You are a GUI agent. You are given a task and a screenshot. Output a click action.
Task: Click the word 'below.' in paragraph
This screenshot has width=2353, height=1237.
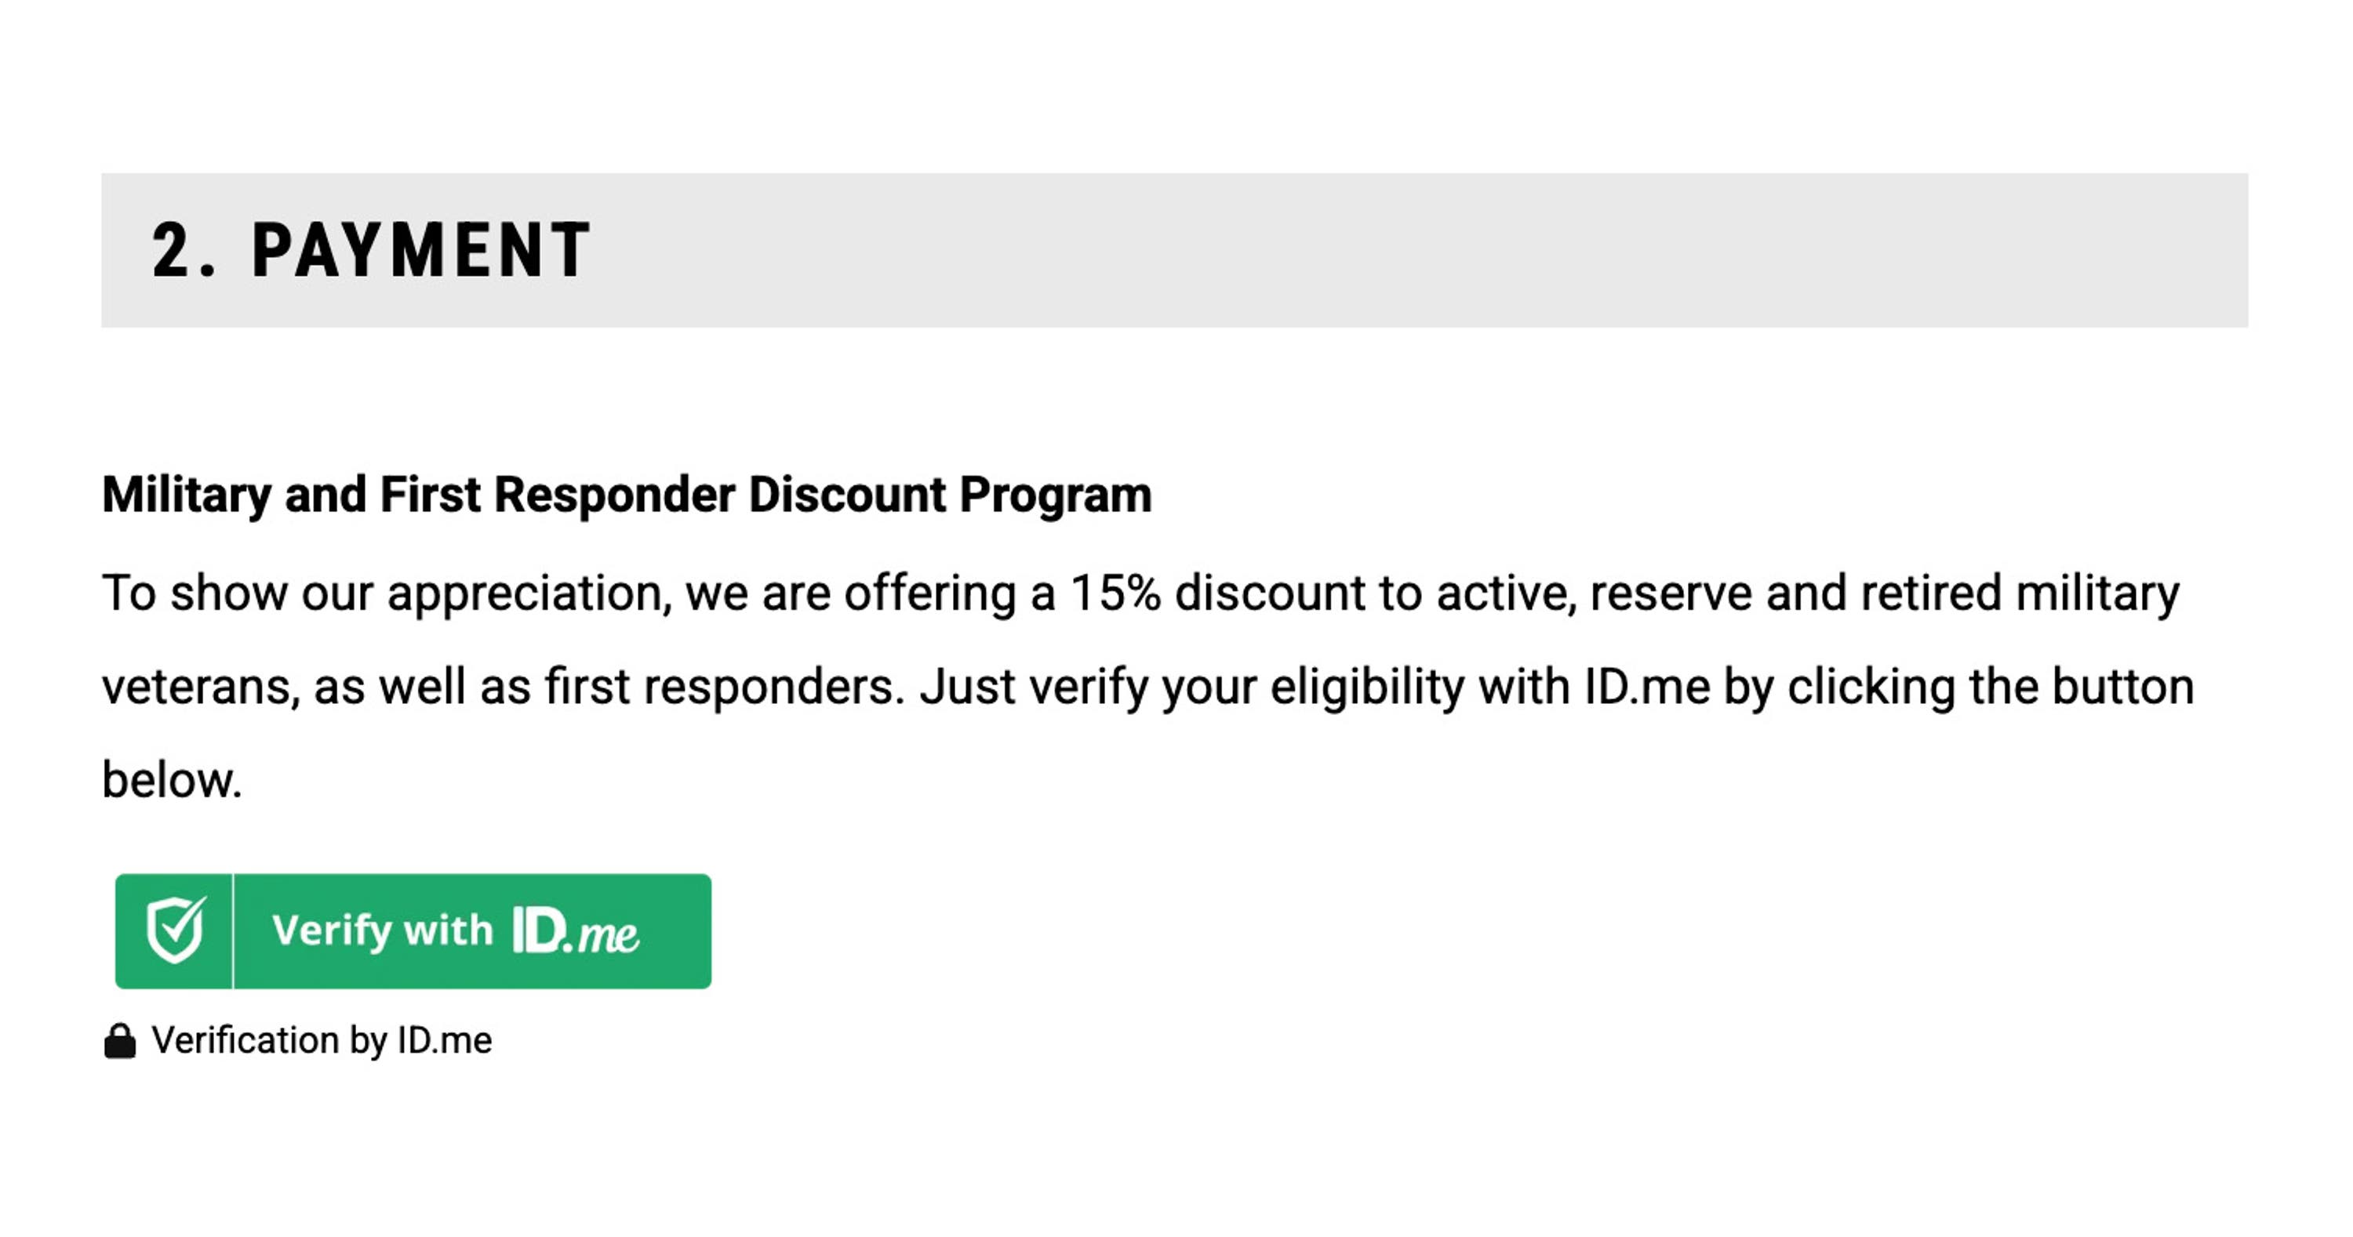click(x=172, y=781)
